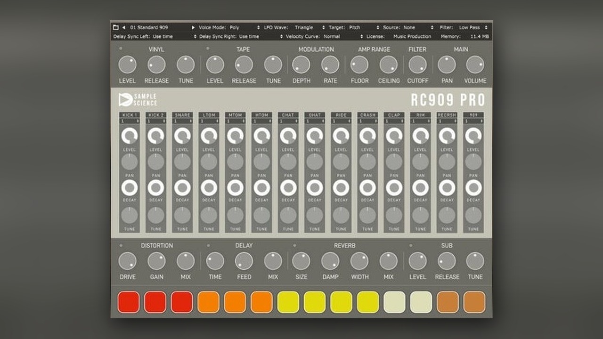
Task: Click the DELAY FEED knob
Action: tap(244, 261)
